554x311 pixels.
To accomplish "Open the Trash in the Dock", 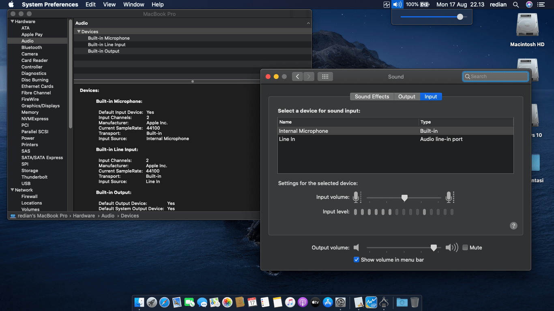I will 414,302.
